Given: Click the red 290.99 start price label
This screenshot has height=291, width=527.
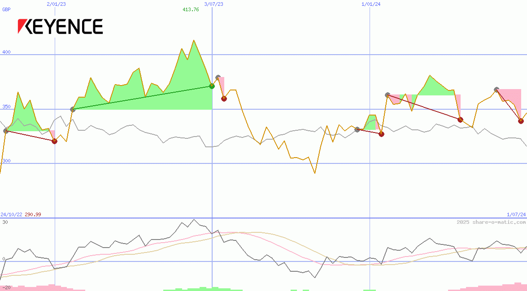Looking at the screenshot, I should 33,214.
